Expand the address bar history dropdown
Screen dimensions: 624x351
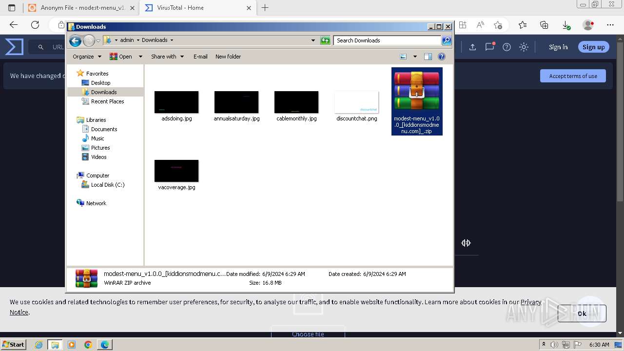pyautogui.click(x=313, y=40)
